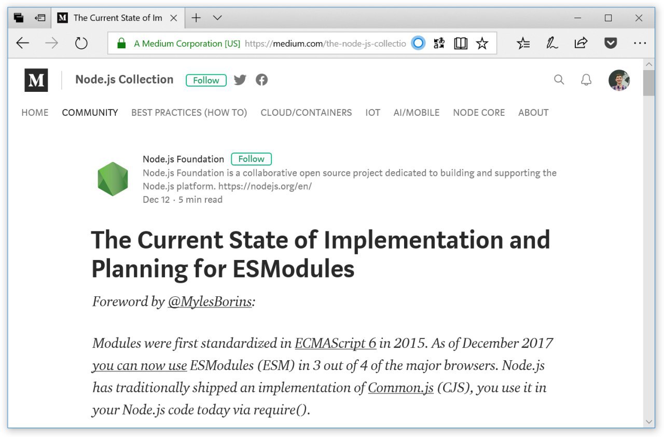Maximize the Edge window

click(608, 18)
